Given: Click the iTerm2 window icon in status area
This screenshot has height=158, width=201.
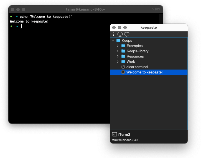Looking at the screenshot, I should point(114,134).
